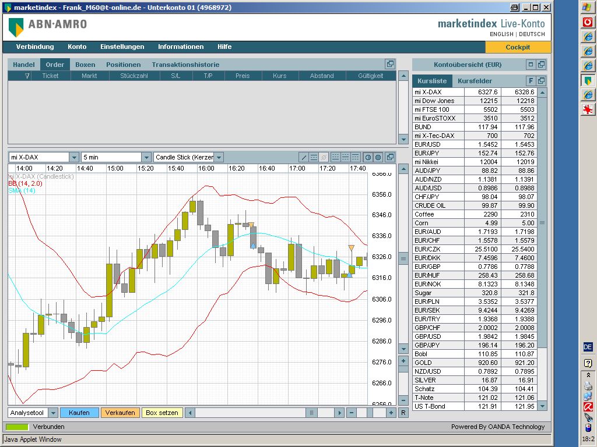Open the Analysetool dropdown
Viewport: 597px width, 447px height.
point(53,413)
